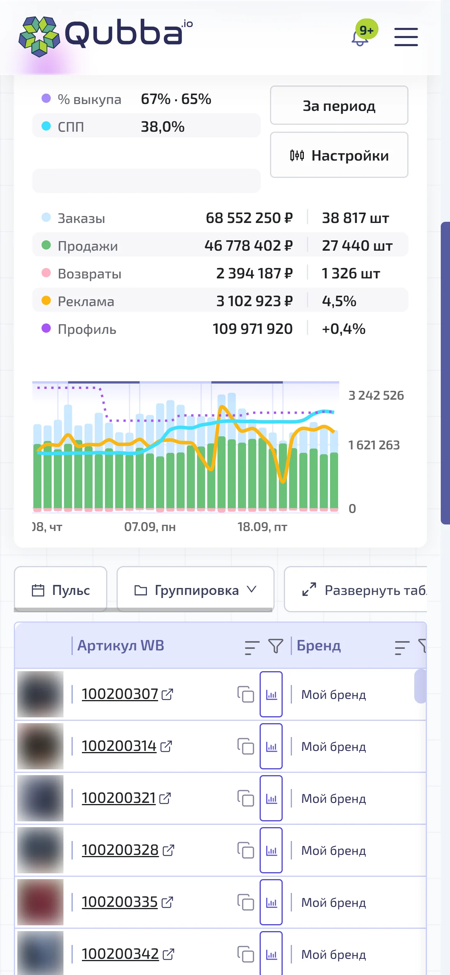Toggle the Возвраты chart series

pyautogui.click(x=220, y=273)
